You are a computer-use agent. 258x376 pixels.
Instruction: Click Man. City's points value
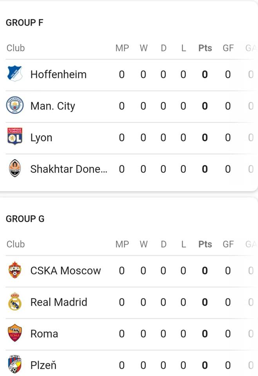205,106
